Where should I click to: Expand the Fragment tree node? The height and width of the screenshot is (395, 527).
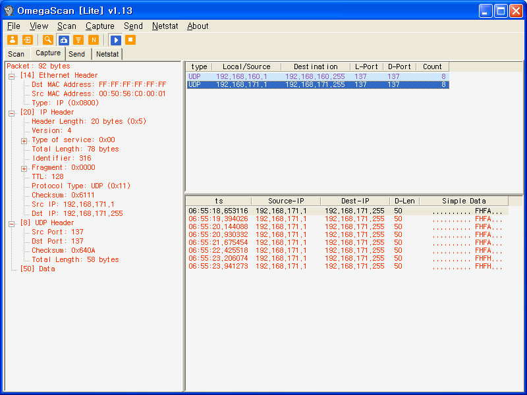(x=24, y=168)
